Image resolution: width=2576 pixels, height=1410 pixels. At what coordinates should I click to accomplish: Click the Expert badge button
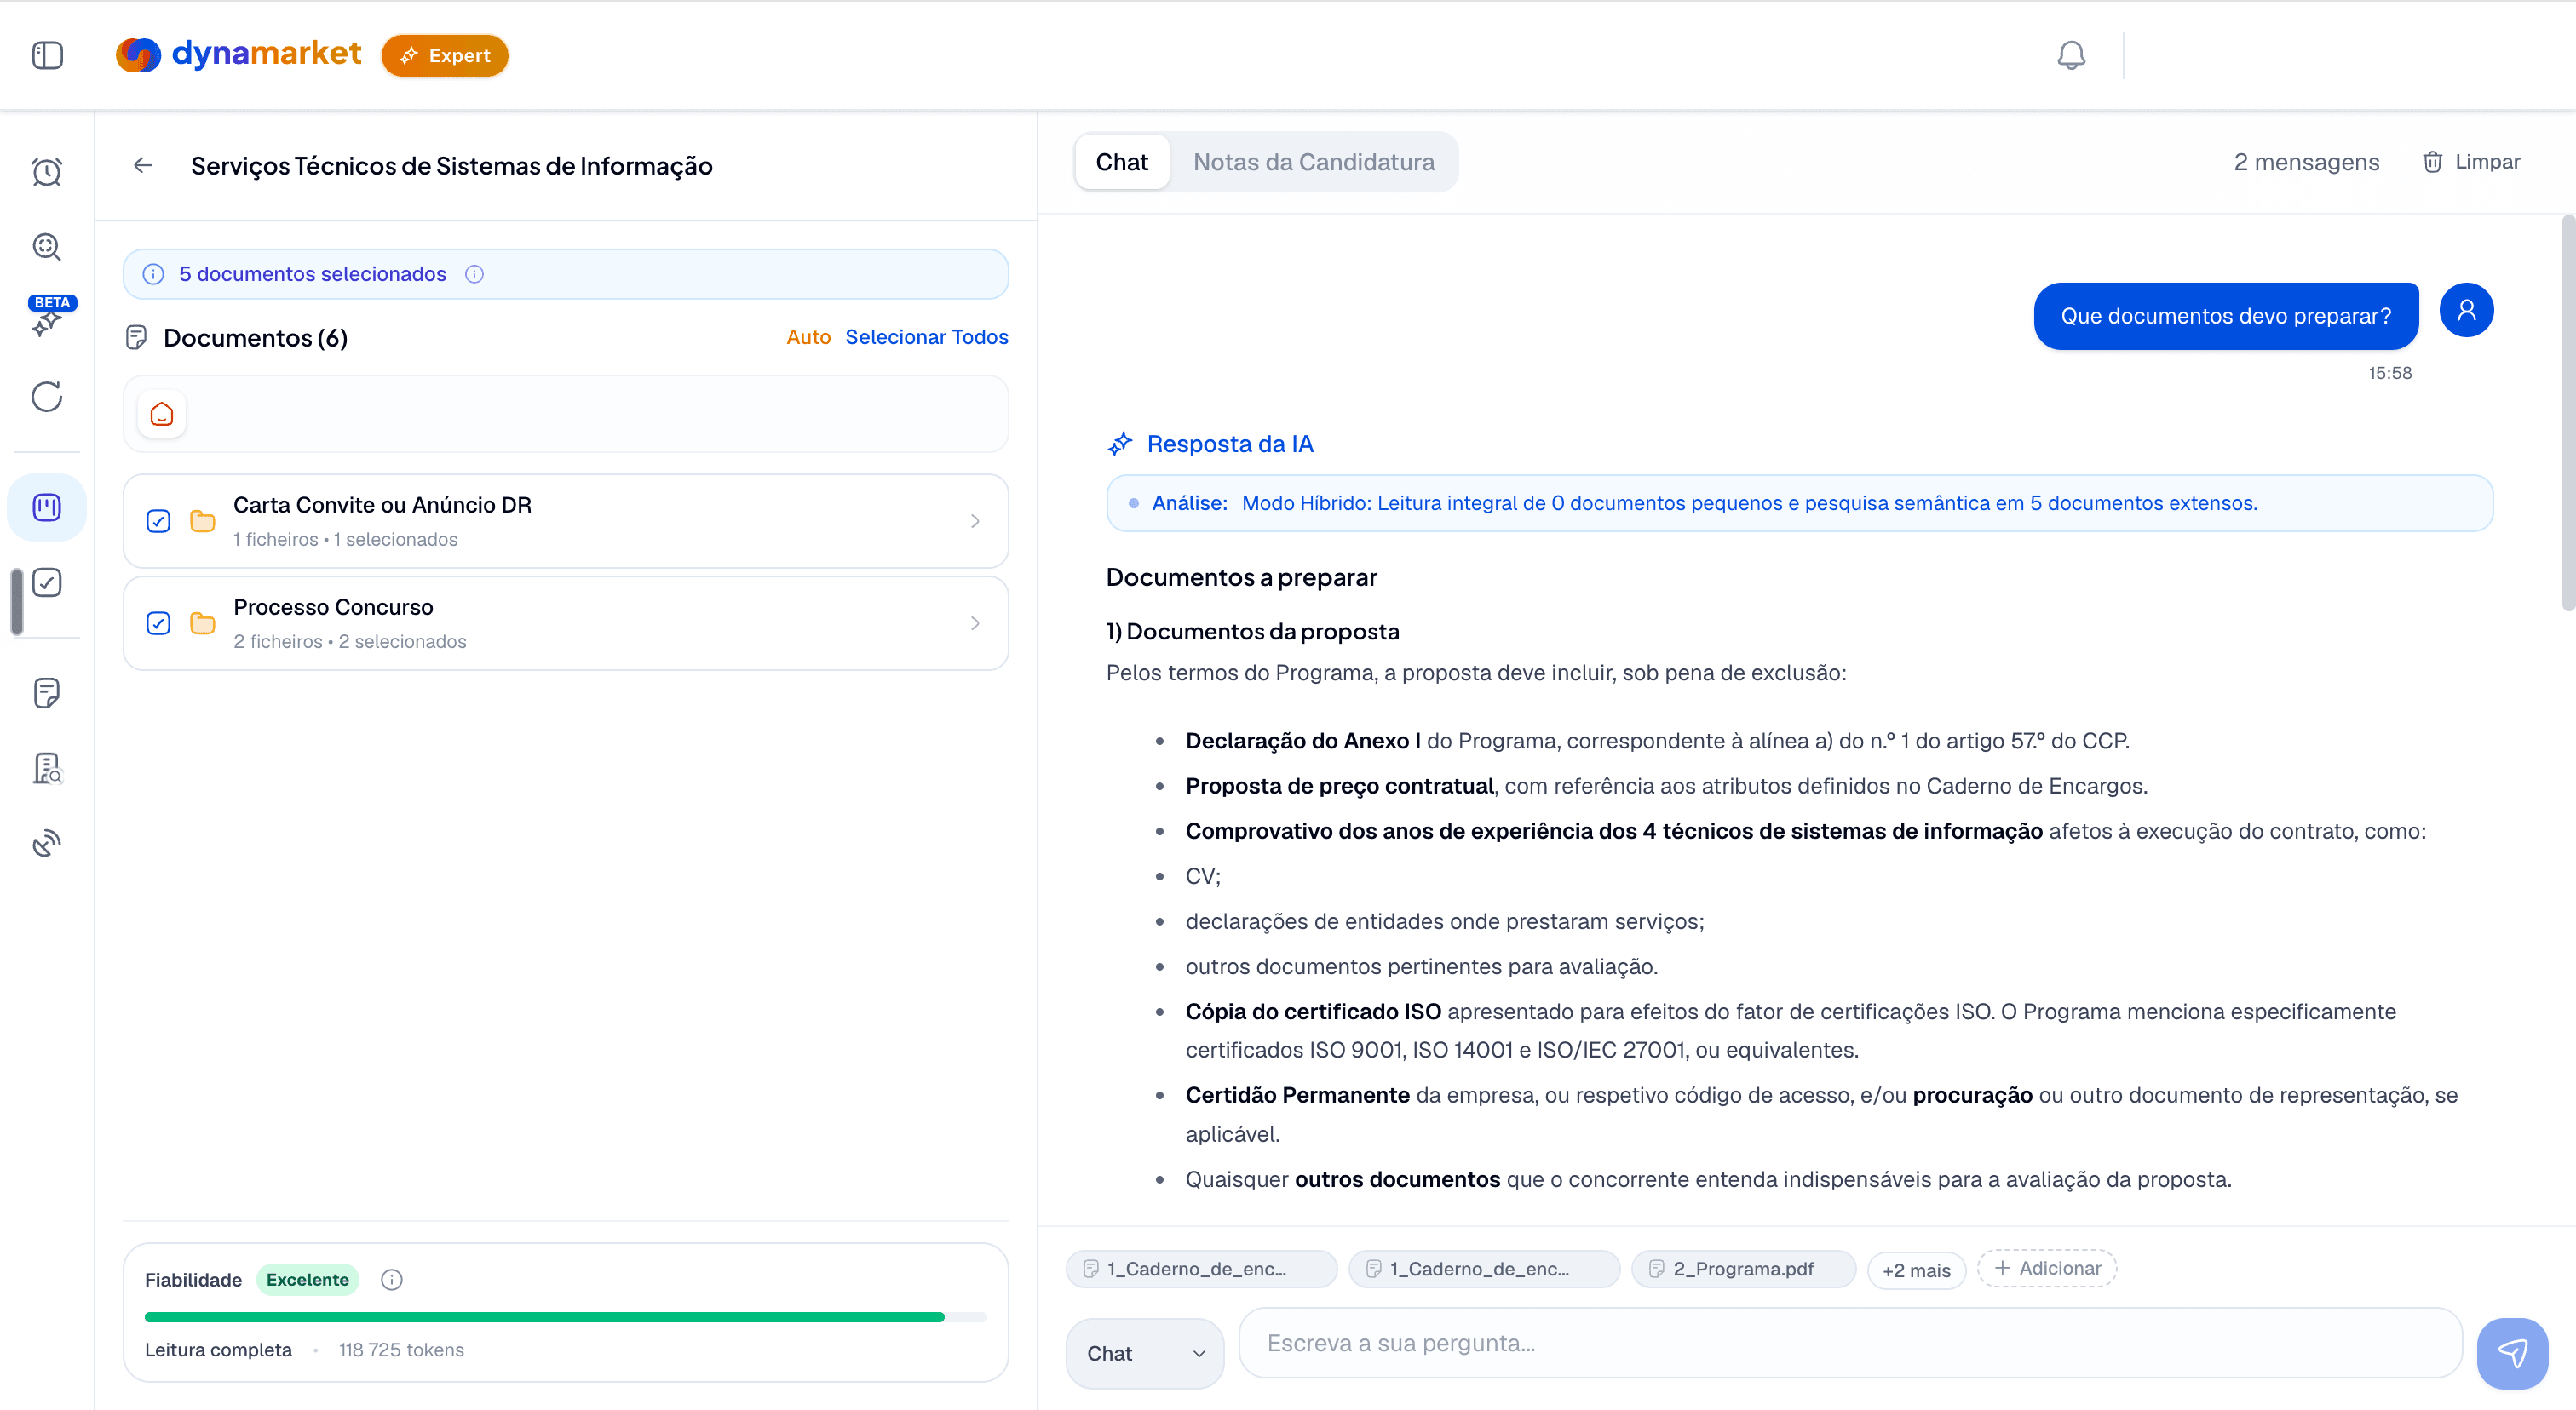coord(445,55)
